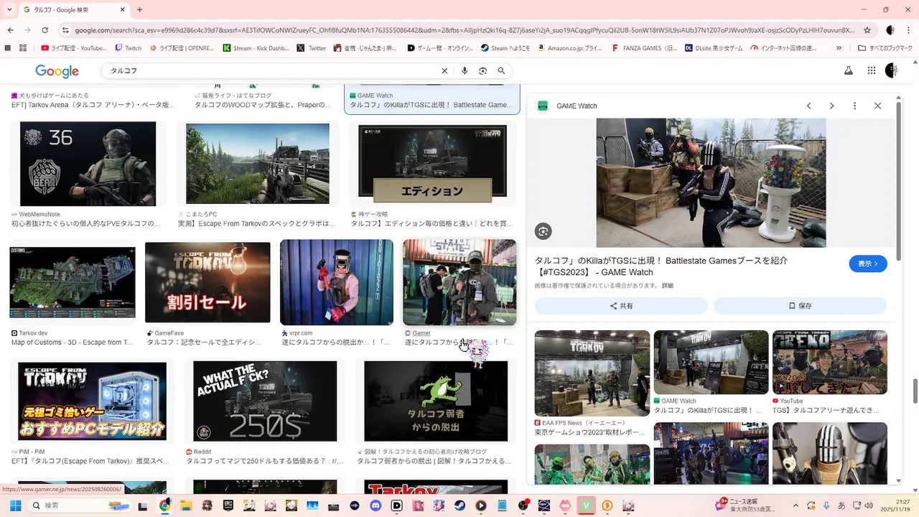Open Twitter bookmark
Viewport: 919px width, 517px height.
(312, 48)
